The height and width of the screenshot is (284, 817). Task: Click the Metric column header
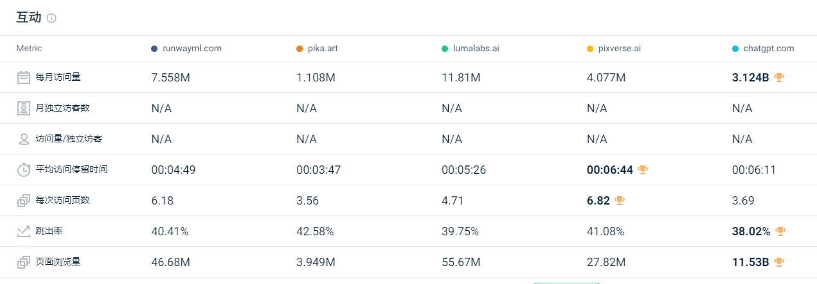click(x=29, y=49)
